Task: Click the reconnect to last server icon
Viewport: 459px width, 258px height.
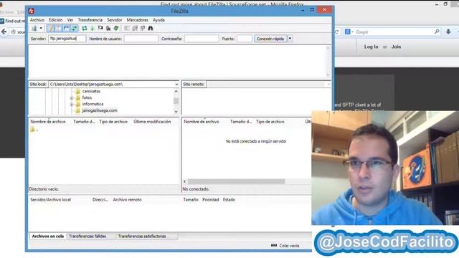Action: click(x=116, y=29)
